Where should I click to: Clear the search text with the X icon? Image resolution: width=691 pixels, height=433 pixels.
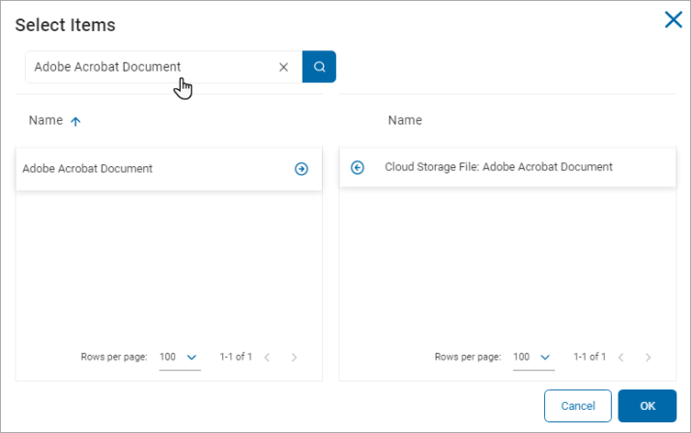point(283,68)
